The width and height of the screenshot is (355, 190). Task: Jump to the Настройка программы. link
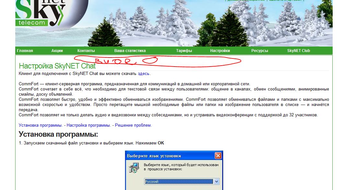coord(89,125)
